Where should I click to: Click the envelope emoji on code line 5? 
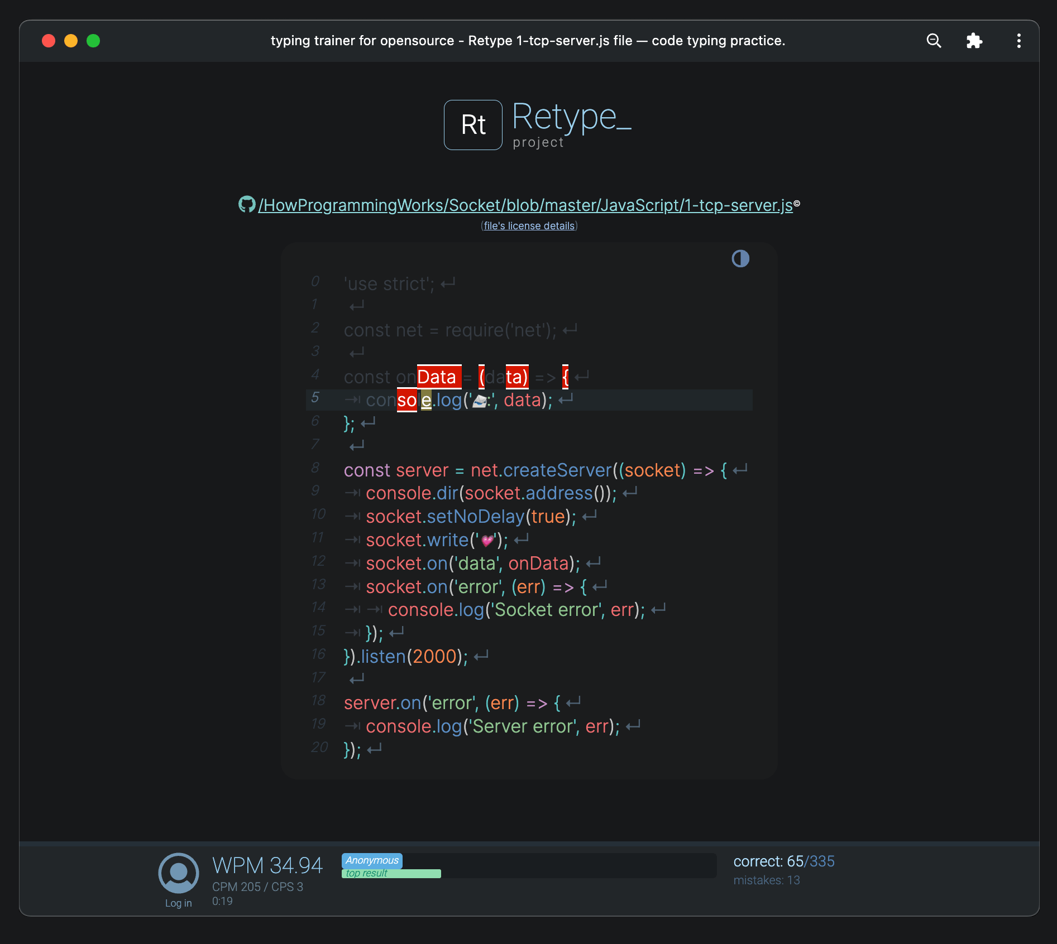tap(479, 400)
